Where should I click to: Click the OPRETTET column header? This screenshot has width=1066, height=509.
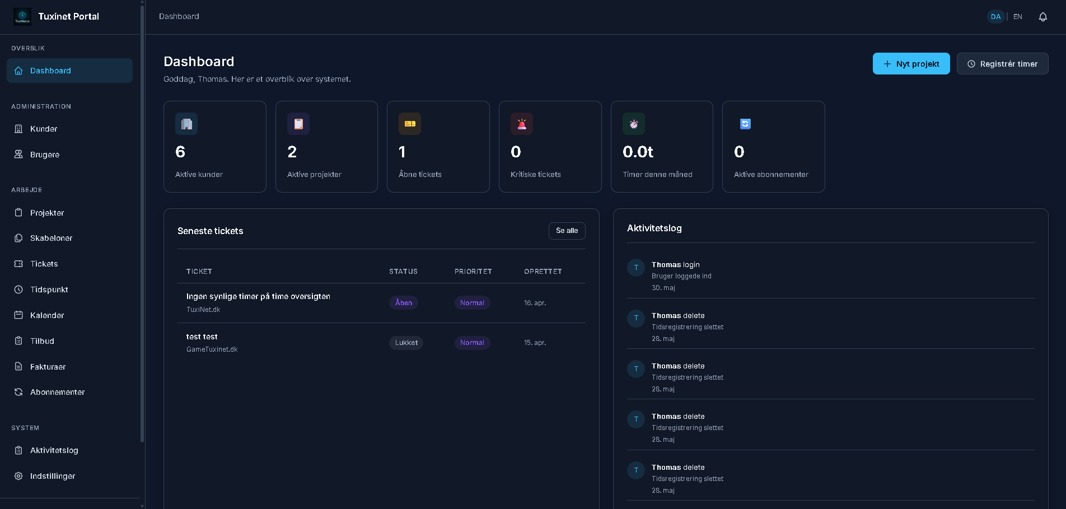click(x=543, y=272)
